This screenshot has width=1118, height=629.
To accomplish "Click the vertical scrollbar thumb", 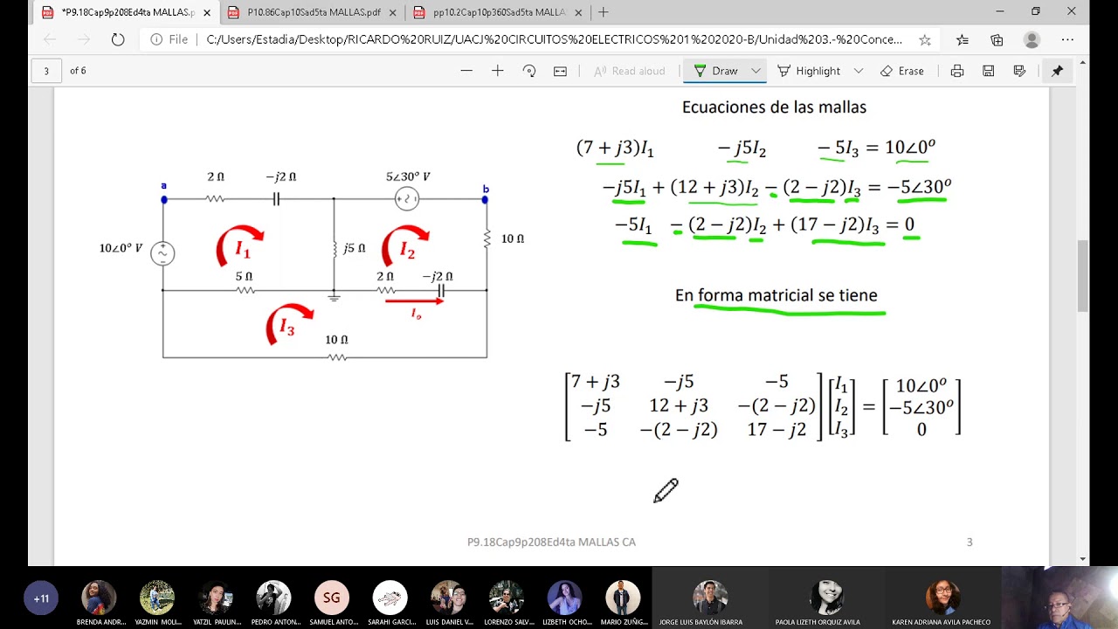I will (x=1083, y=275).
